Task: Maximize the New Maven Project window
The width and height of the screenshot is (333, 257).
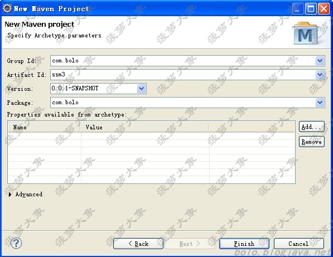Action: [x=311, y=9]
